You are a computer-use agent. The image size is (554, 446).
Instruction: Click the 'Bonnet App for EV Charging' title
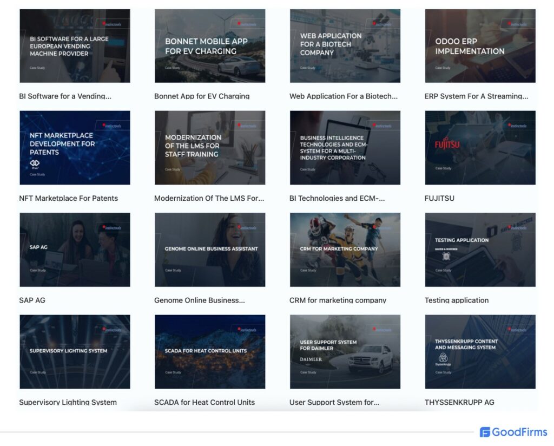click(x=202, y=96)
